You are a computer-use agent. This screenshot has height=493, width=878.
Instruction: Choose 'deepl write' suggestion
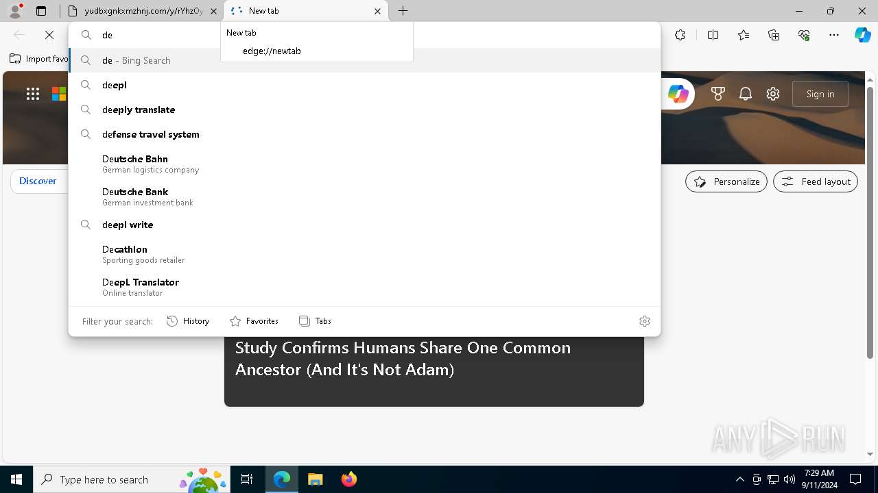click(364, 225)
